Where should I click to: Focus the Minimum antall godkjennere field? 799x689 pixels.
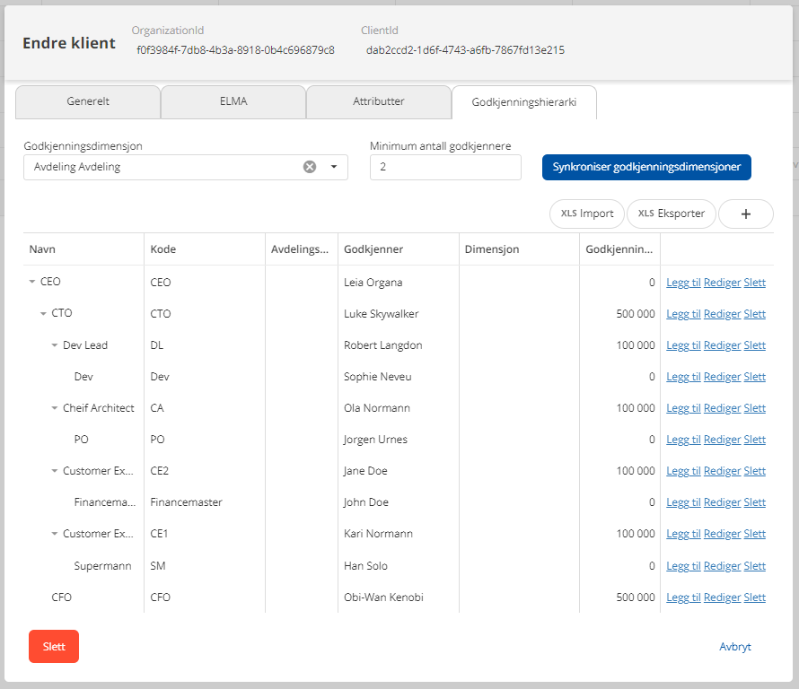[x=444, y=167]
